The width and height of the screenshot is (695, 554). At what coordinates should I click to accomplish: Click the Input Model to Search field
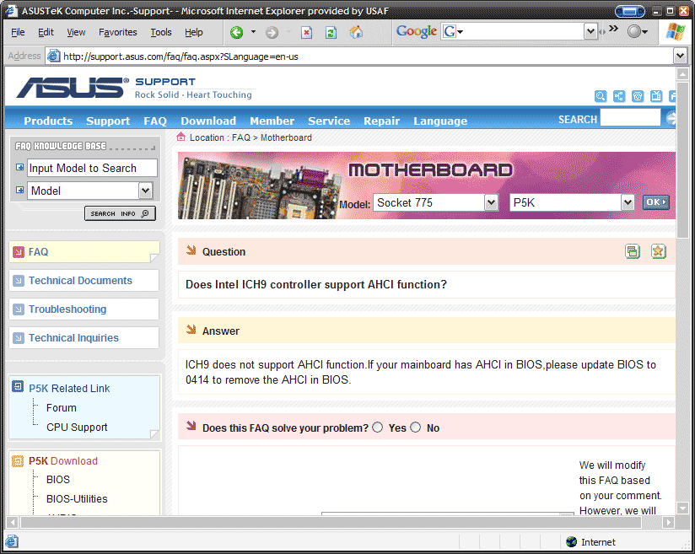[x=92, y=168]
